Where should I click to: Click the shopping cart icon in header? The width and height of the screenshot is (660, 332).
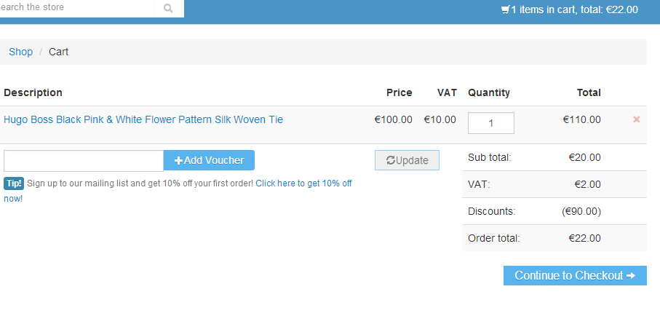pos(505,9)
